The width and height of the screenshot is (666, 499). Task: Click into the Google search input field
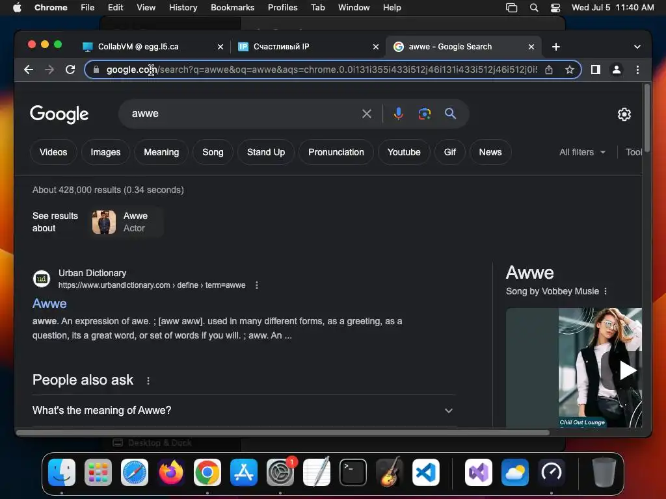coord(245,114)
